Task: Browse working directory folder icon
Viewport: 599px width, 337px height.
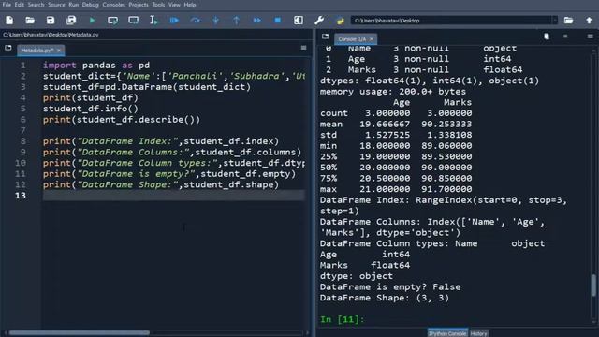Action: pyautogui.click(x=568, y=21)
